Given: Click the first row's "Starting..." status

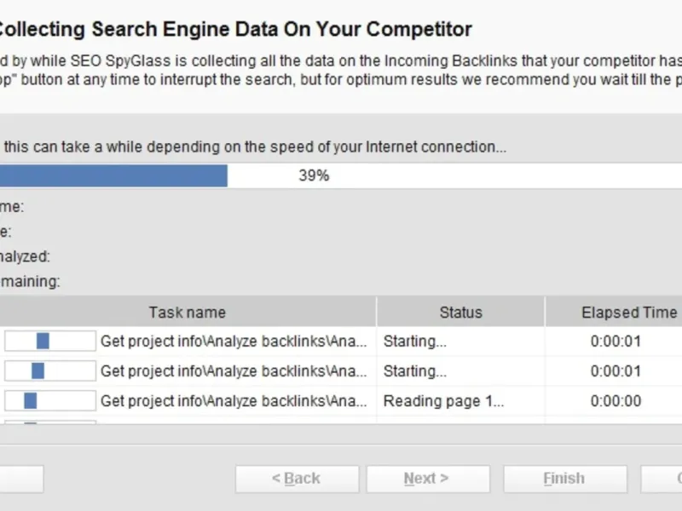Looking at the screenshot, I should pos(415,342).
